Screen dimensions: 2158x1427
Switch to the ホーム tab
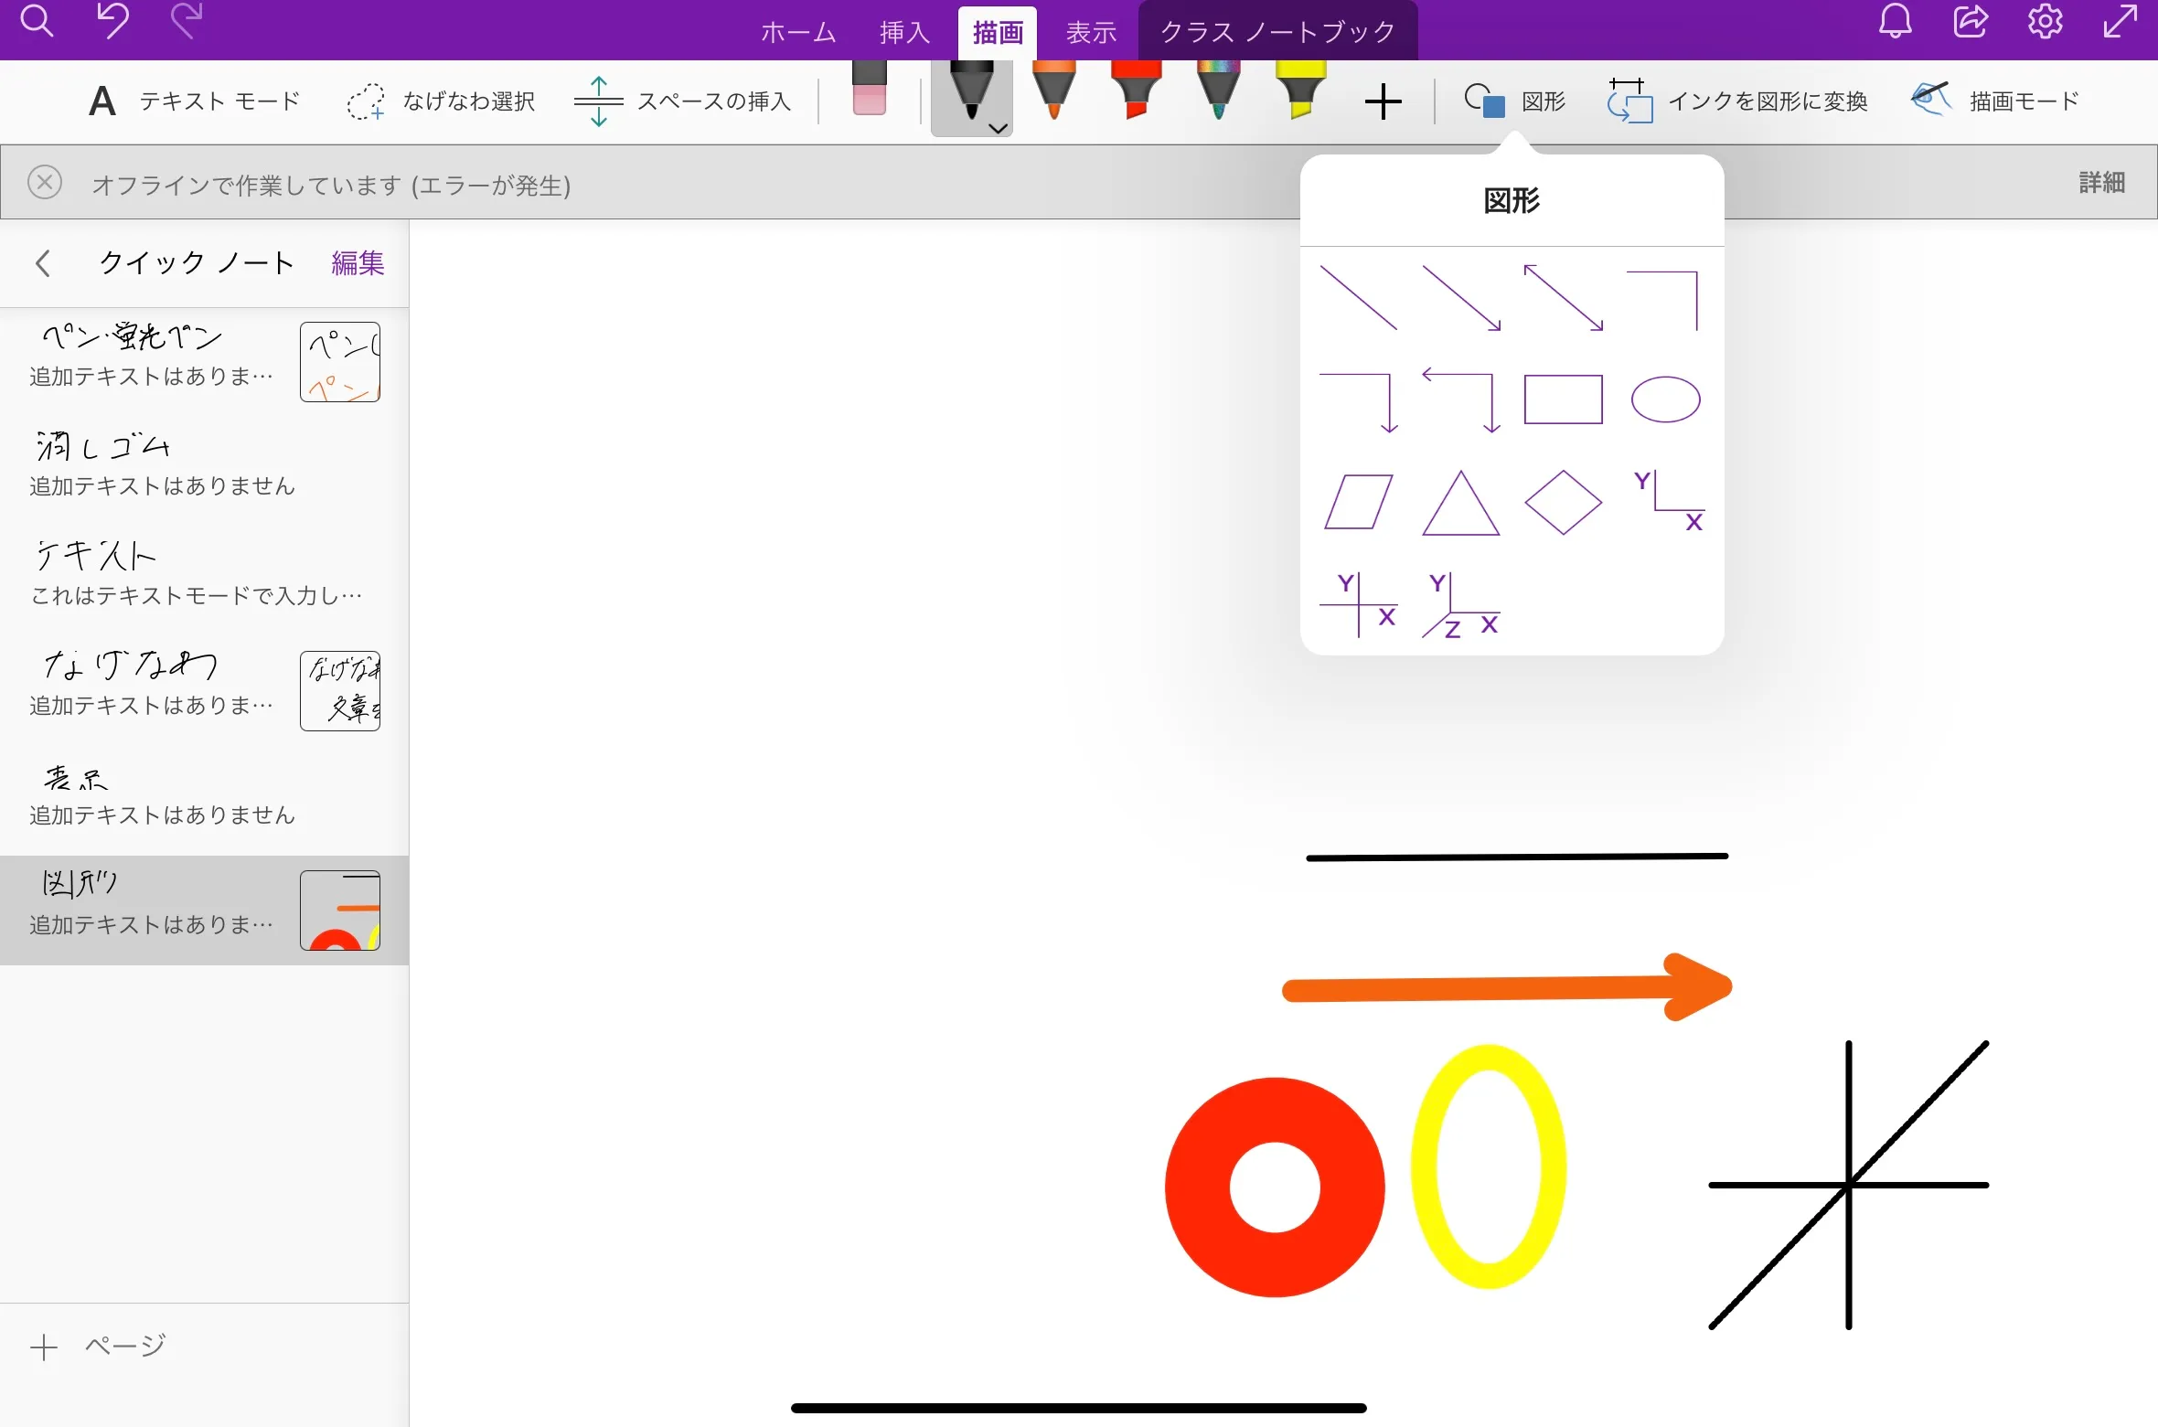pos(796,32)
